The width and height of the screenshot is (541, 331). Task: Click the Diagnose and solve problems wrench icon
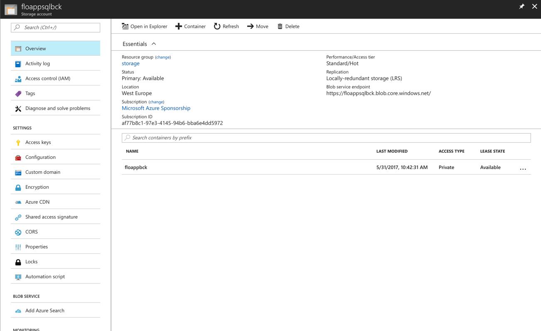tap(18, 108)
